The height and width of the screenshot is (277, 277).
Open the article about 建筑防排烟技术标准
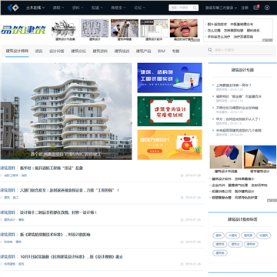[x=55, y=235]
